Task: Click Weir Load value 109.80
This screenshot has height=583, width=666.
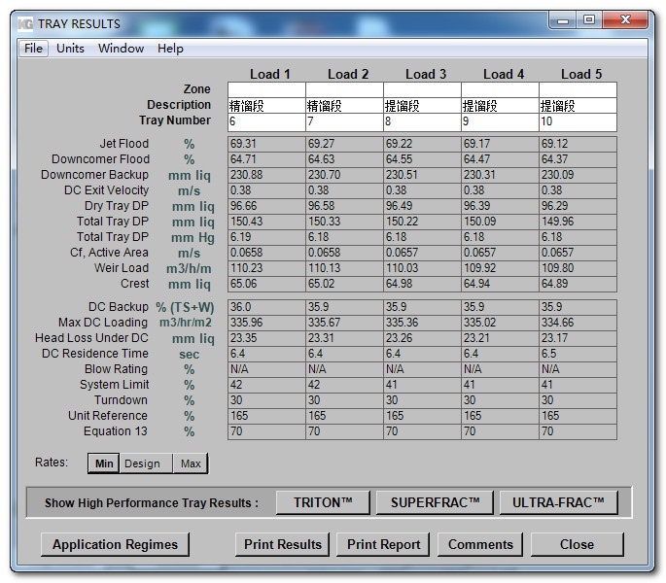Action: pyautogui.click(x=578, y=268)
